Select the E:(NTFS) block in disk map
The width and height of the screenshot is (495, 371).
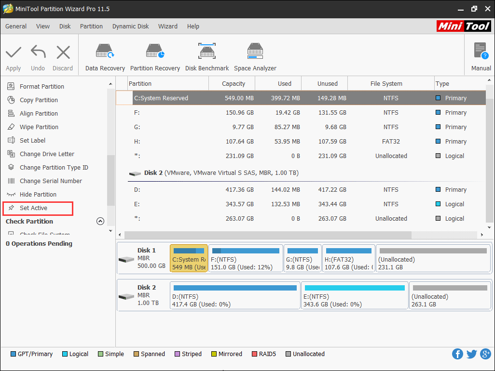355,296
